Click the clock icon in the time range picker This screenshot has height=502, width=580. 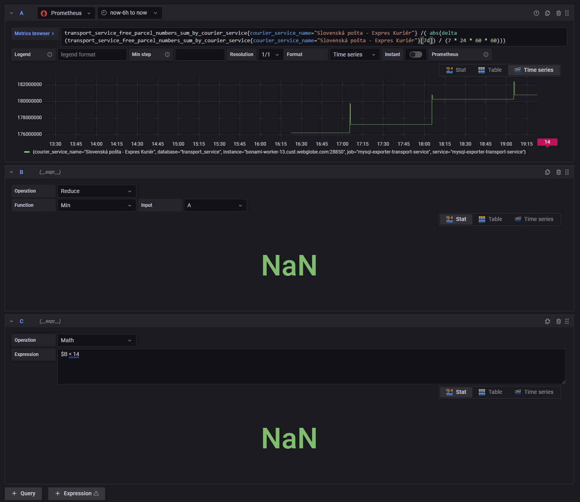(x=104, y=13)
